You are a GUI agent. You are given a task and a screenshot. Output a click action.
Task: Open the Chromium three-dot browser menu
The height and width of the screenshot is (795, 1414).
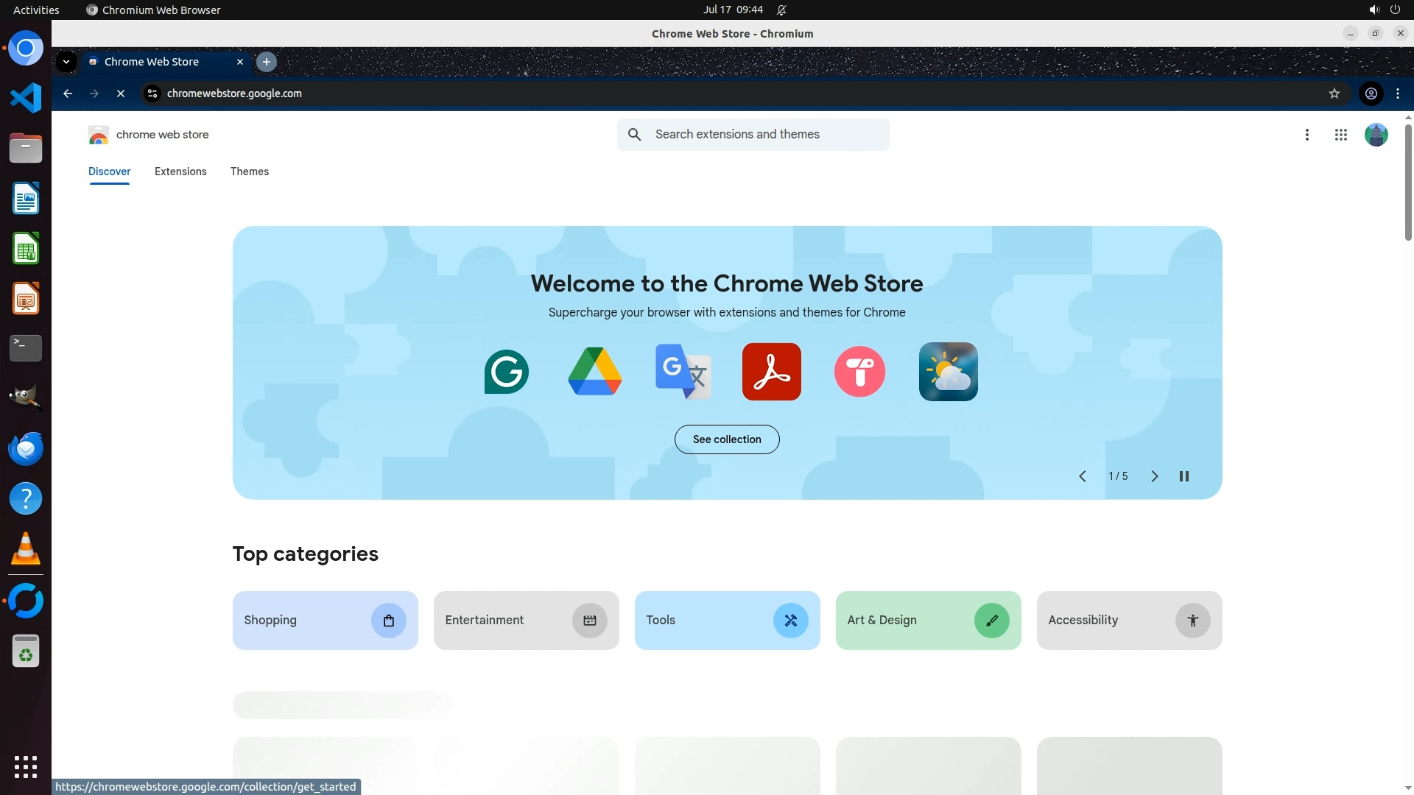click(1397, 93)
